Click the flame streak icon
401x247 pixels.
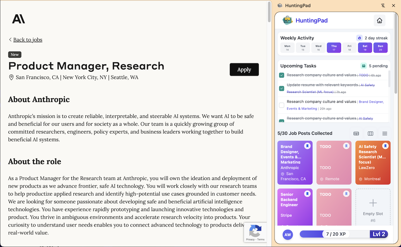click(359, 38)
